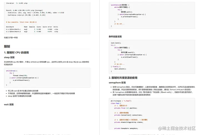Click 'private Semaphore semaphore;' line
This screenshot has width=200, height=135.
[126, 128]
